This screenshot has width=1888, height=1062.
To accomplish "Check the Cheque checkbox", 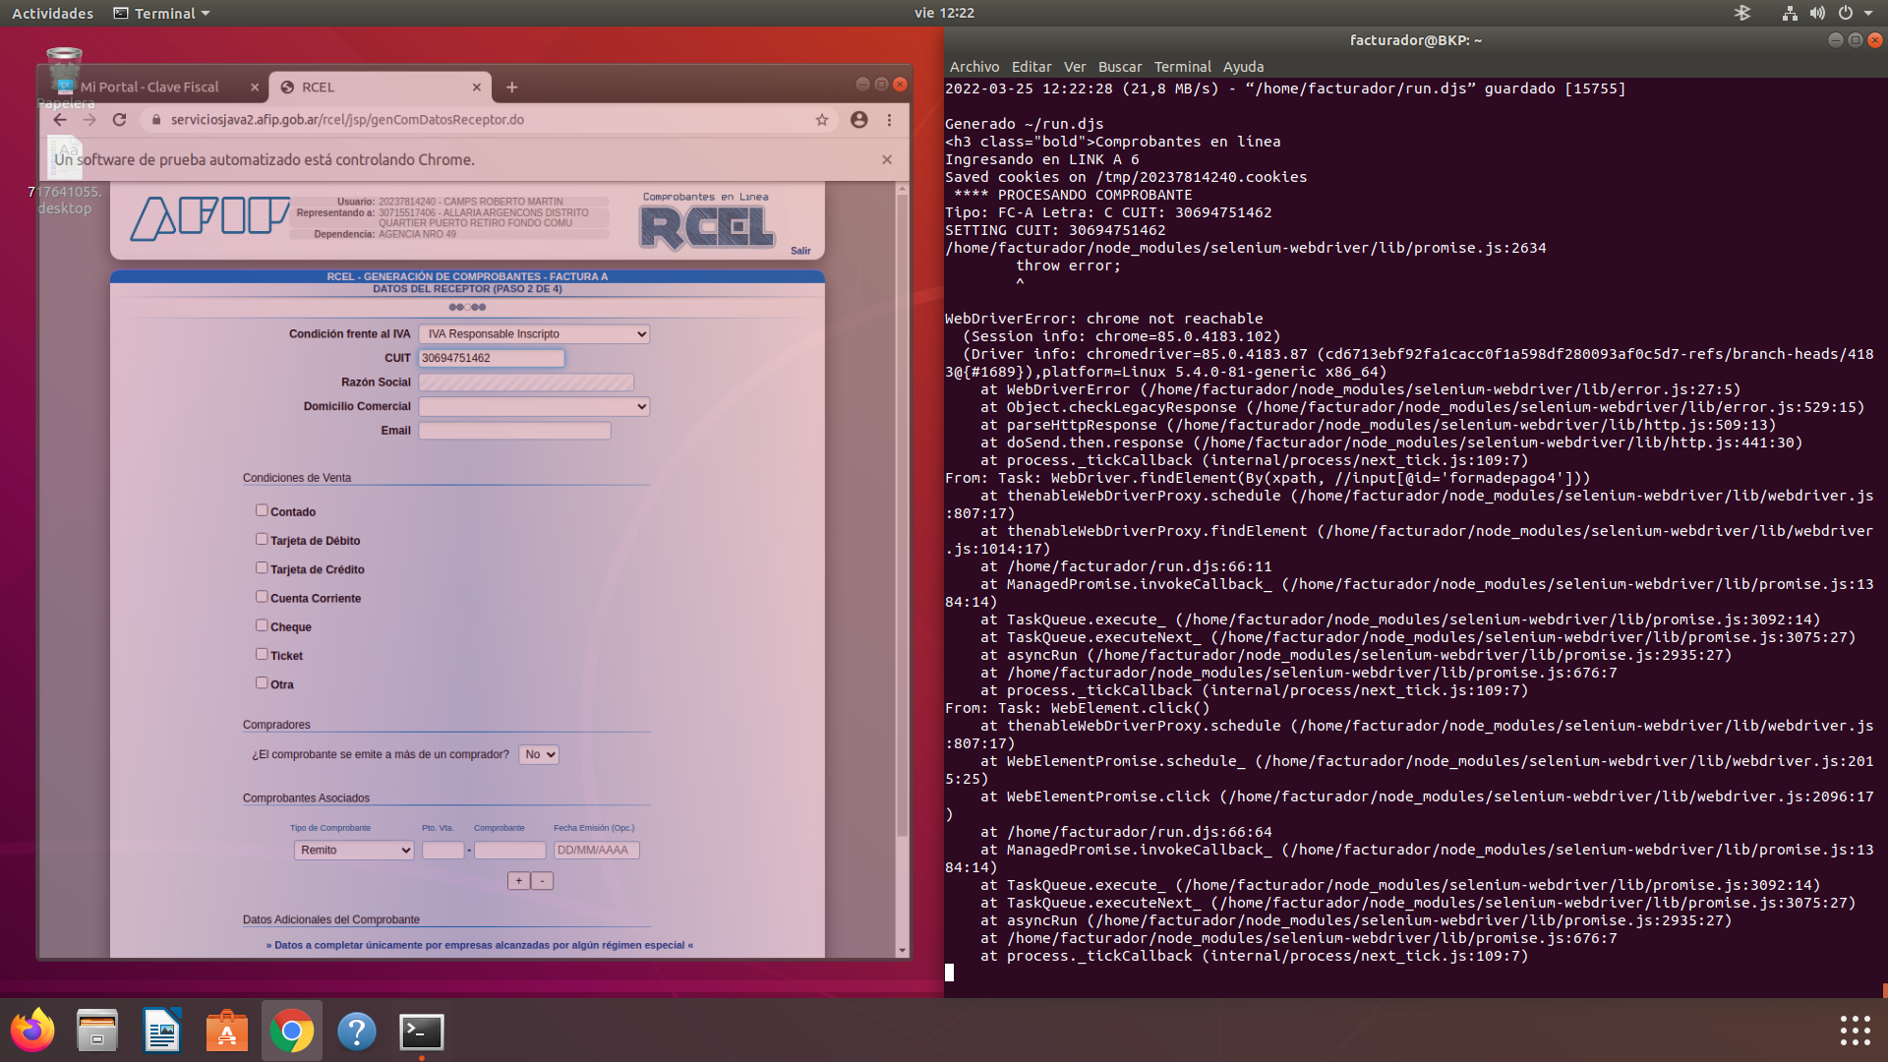I will pyautogui.click(x=262, y=624).
